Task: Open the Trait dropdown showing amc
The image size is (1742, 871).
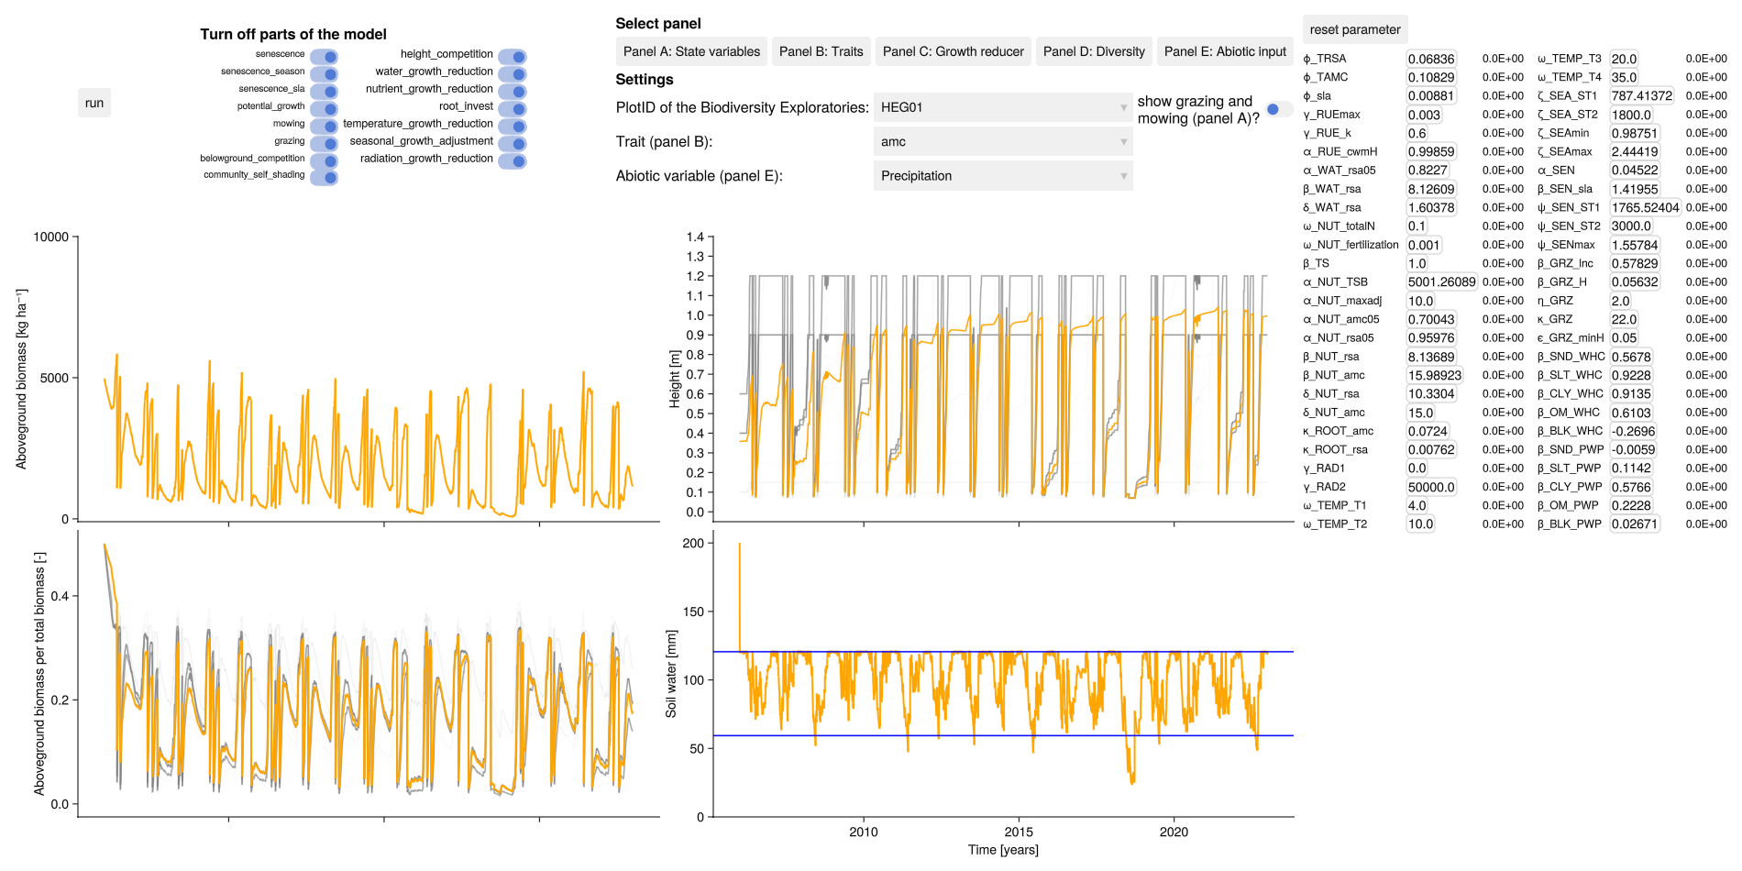Action: pos(1002,142)
